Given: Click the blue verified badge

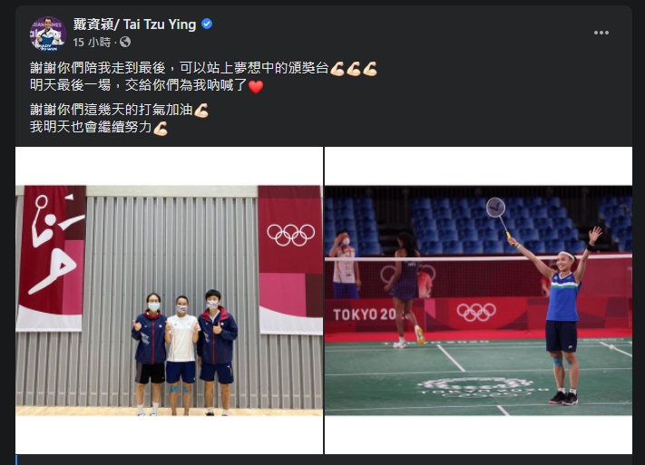Looking at the screenshot, I should tap(207, 24).
